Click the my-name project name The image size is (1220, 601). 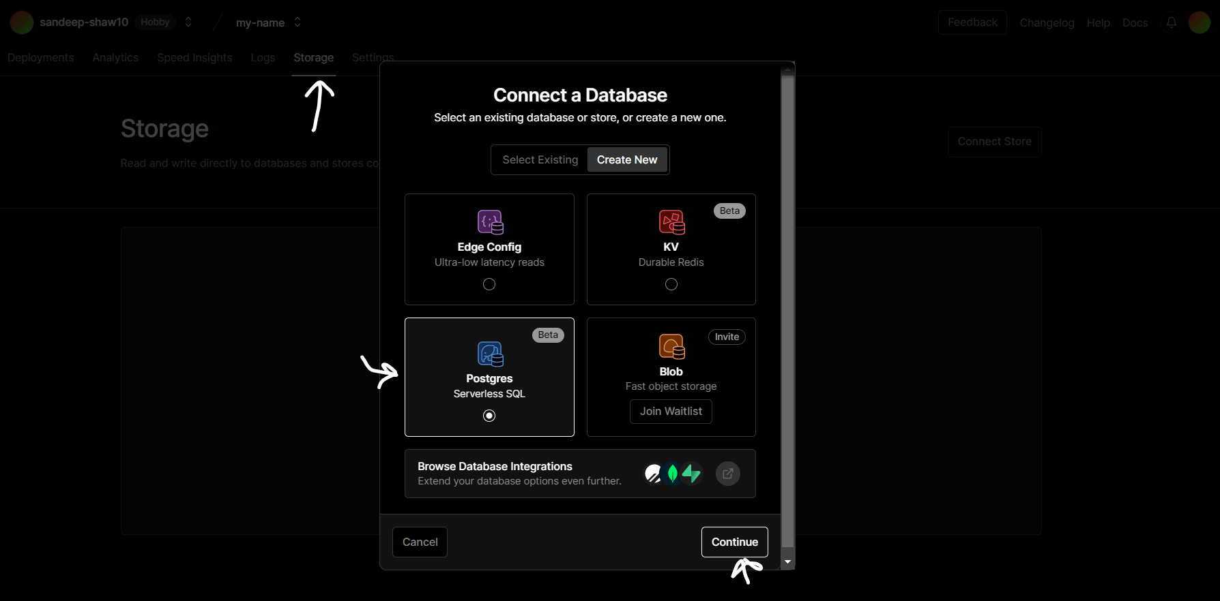coord(260,22)
